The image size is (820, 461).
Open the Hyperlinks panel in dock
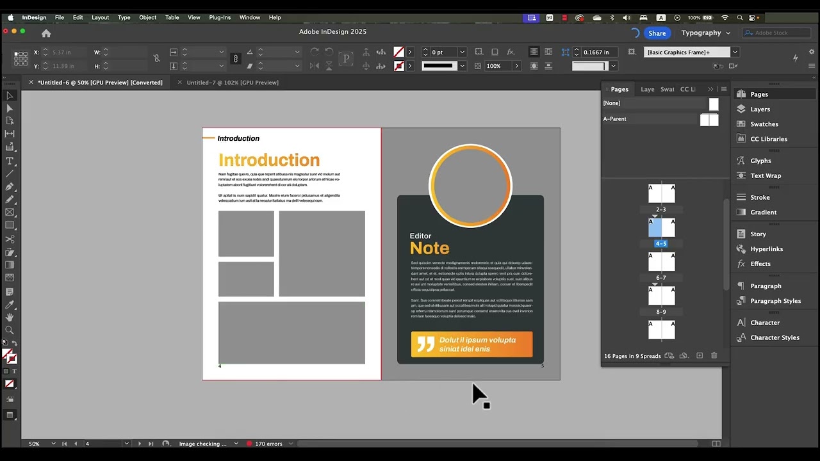(766, 249)
